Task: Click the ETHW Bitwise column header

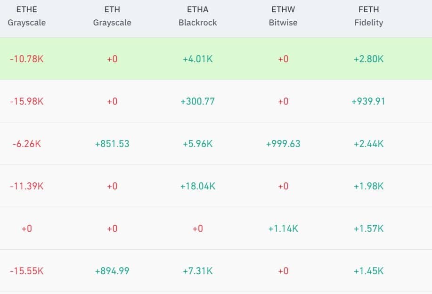Action: coord(283,16)
